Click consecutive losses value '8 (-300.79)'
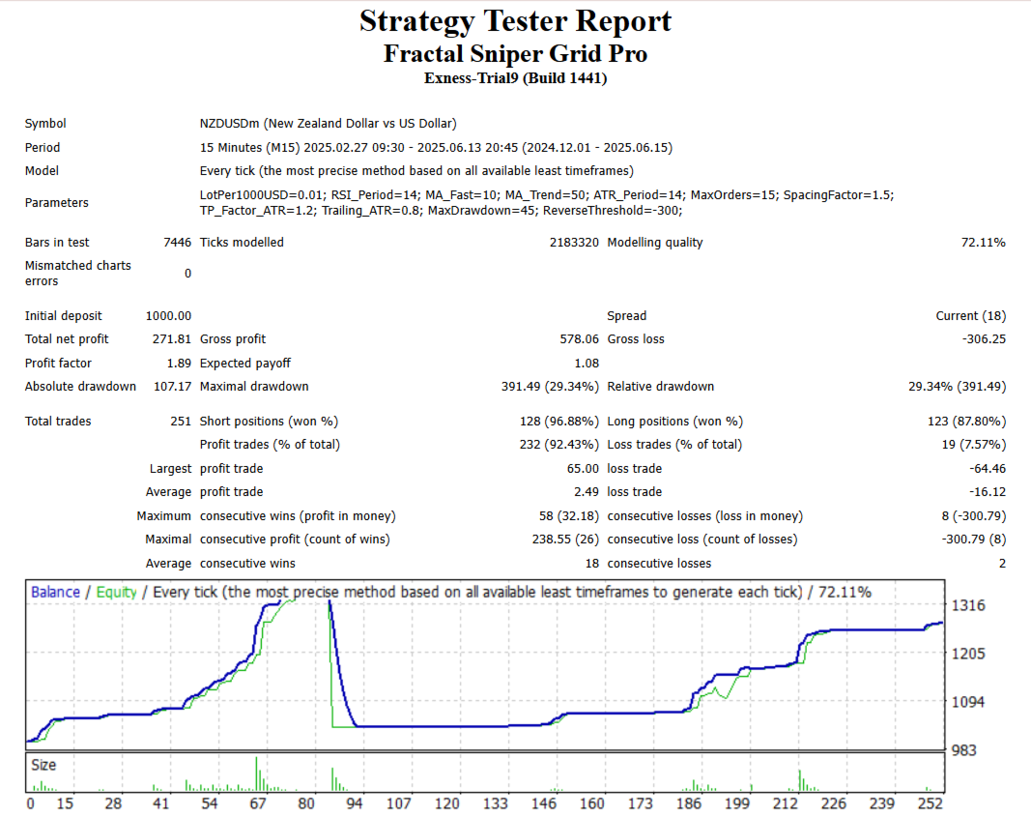This screenshot has height=817, width=1031. coord(973,516)
